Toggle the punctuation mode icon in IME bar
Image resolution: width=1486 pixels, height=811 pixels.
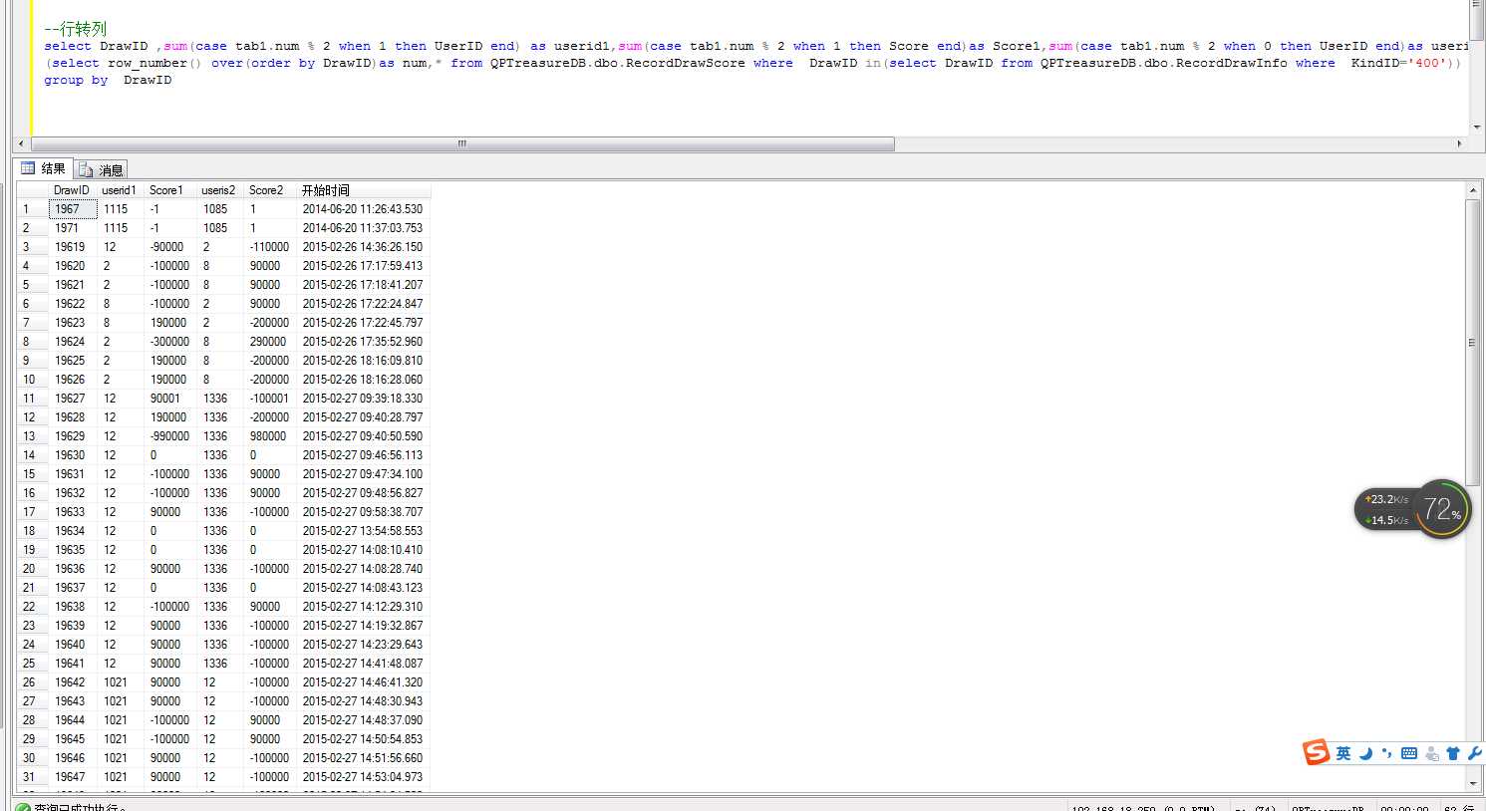point(1387,754)
